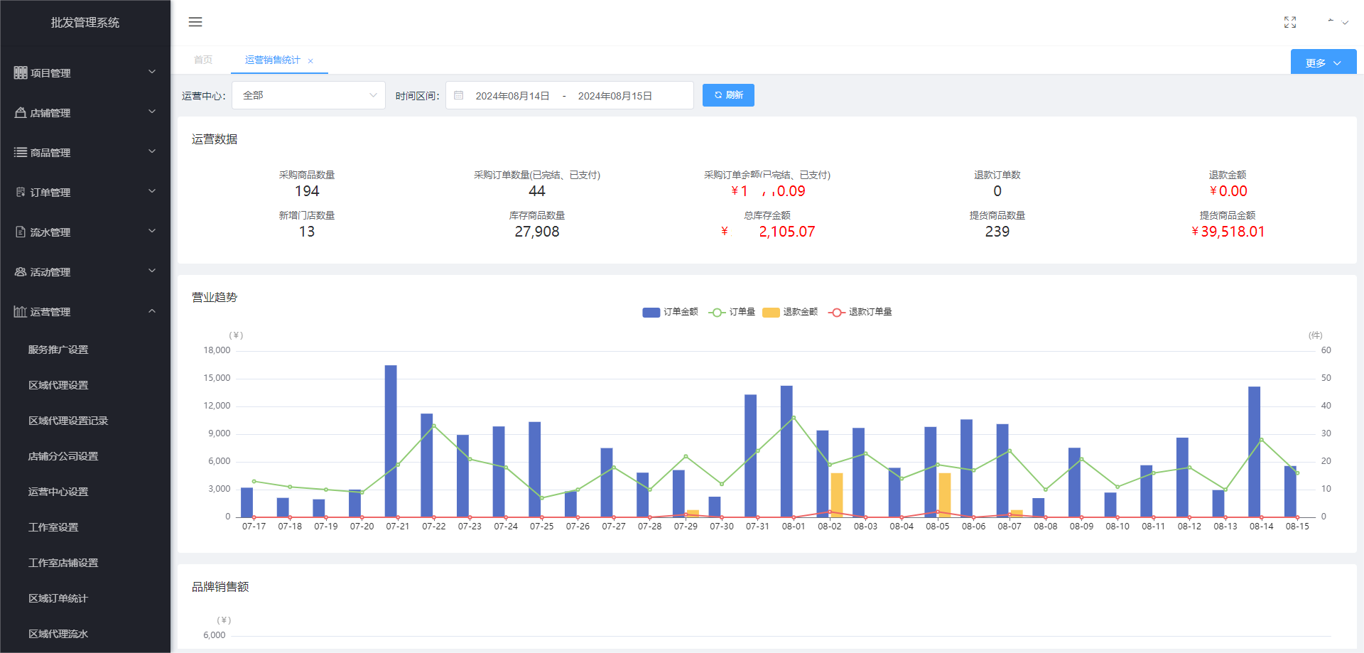Toggle 退款金额 legend yellow swatch
This screenshot has height=653, width=1364.
[771, 313]
